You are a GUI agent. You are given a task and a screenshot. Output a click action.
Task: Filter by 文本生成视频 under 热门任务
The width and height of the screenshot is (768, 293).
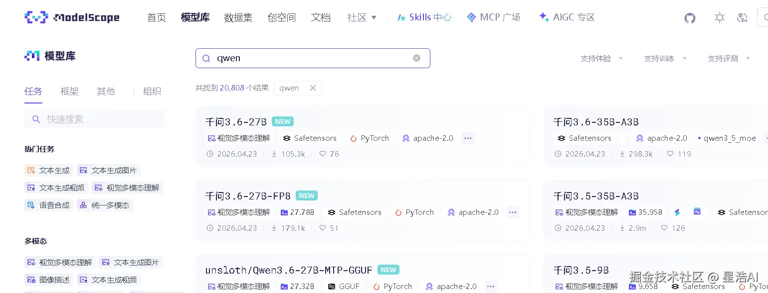[x=56, y=188]
